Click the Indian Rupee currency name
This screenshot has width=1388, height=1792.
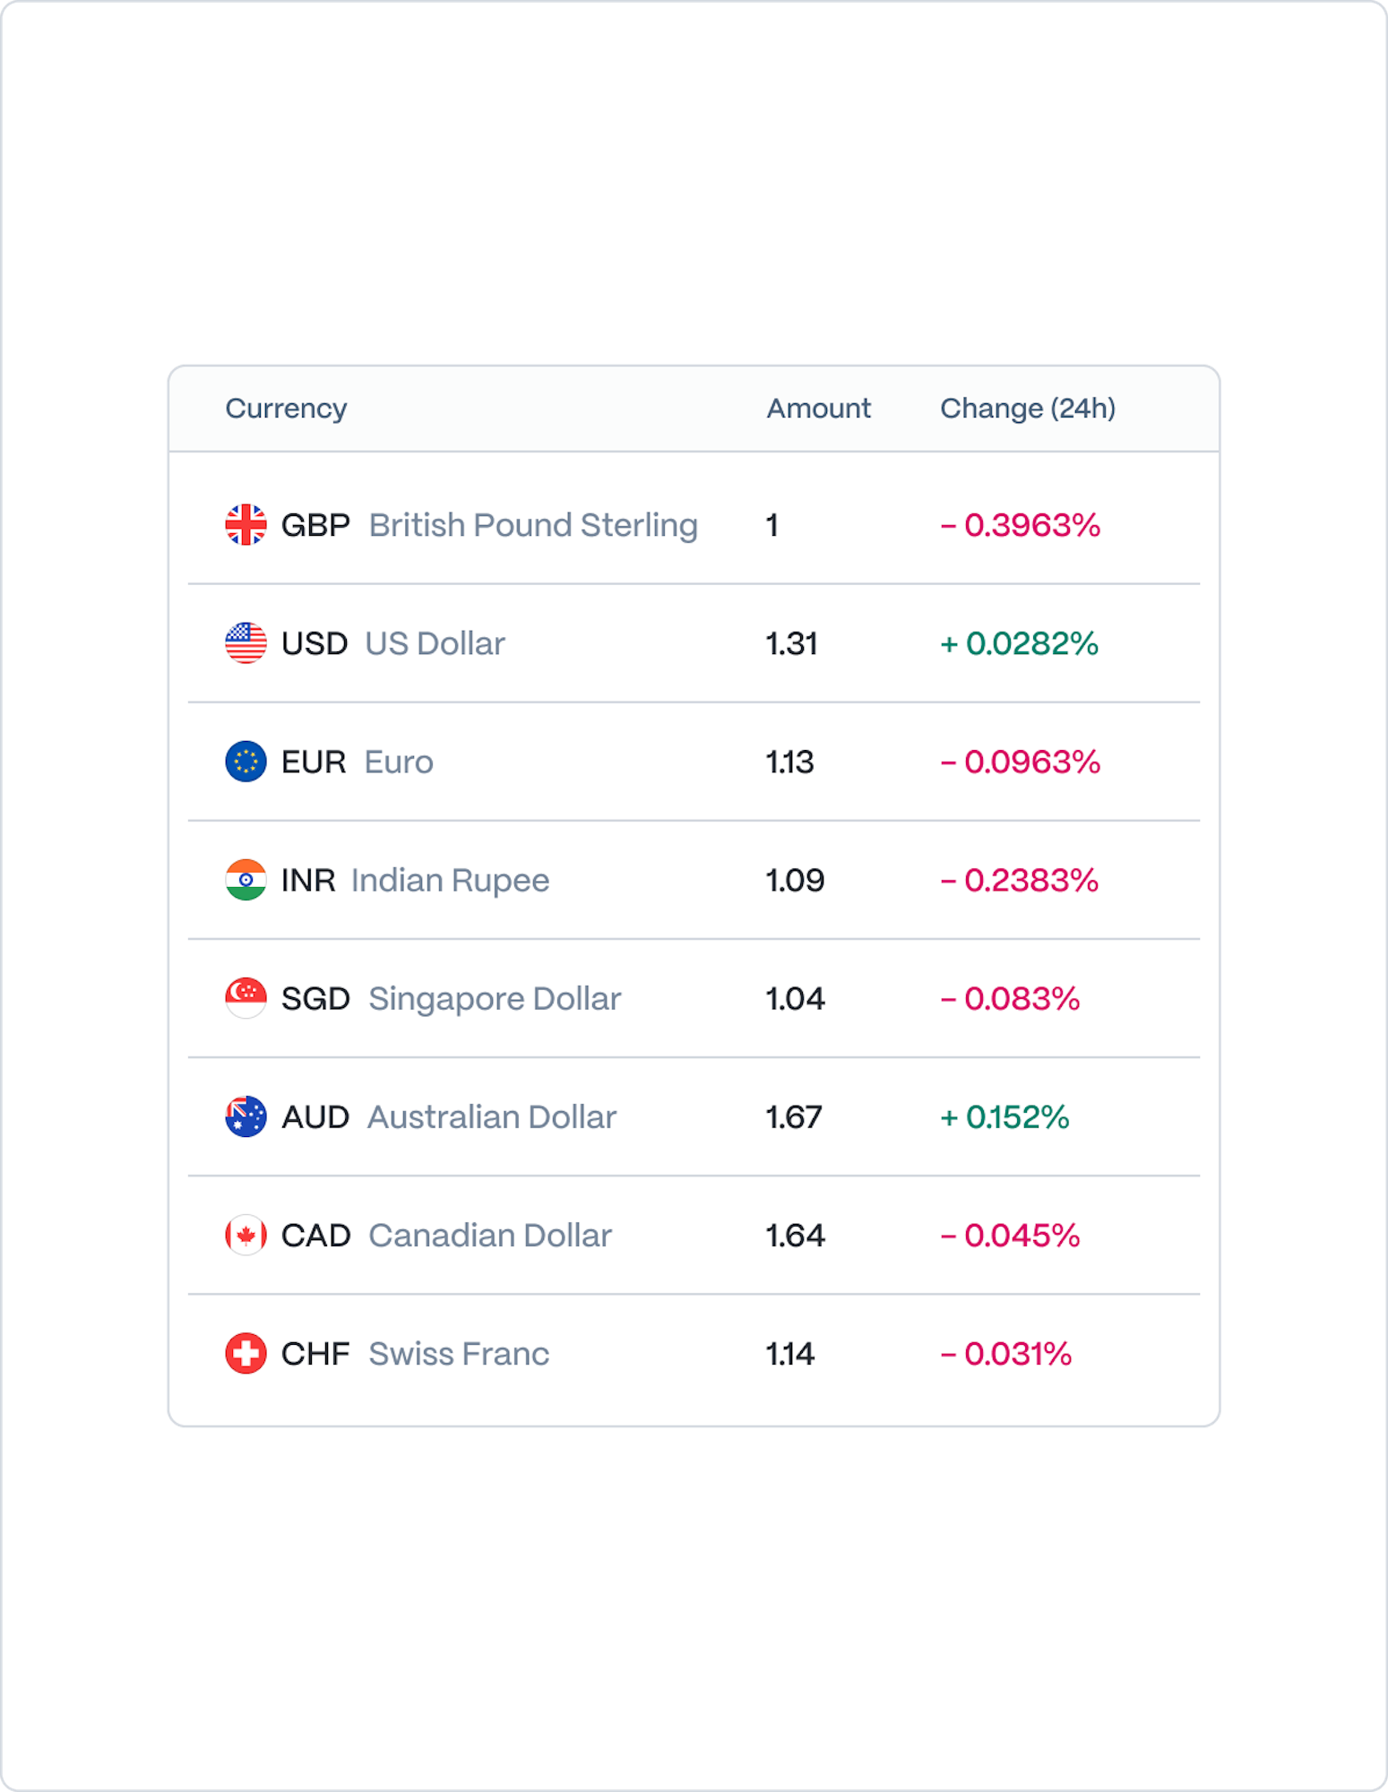click(450, 880)
